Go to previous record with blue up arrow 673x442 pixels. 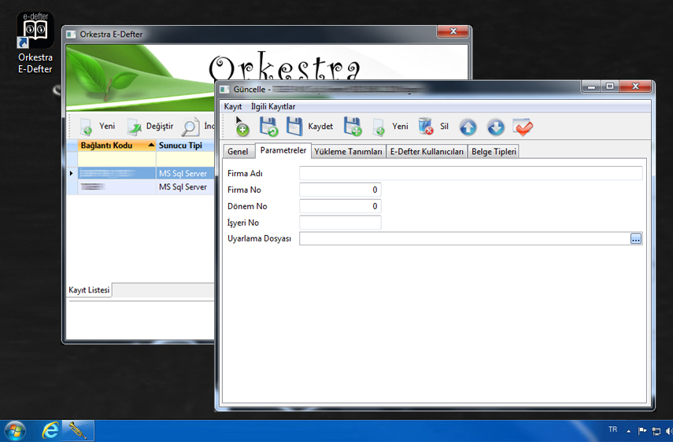pos(468,127)
